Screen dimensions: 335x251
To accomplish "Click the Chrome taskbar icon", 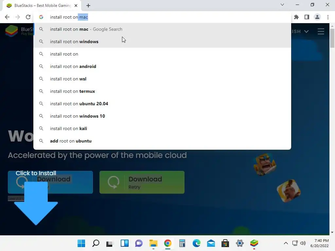I will point(168,243).
